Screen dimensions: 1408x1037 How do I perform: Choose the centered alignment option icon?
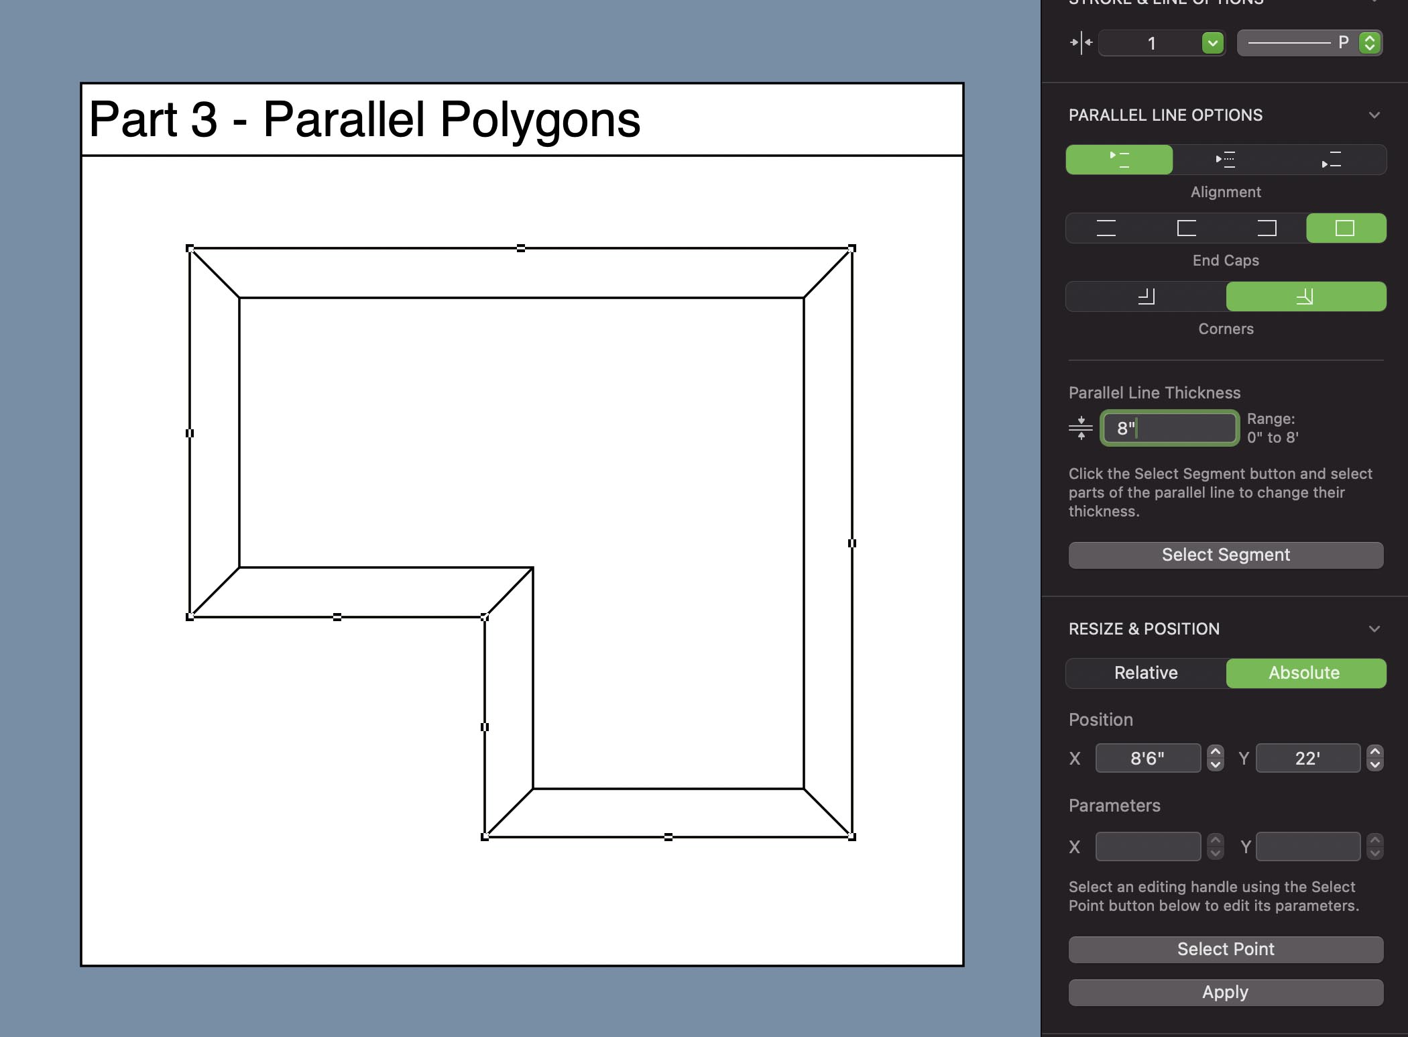tap(1226, 160)
